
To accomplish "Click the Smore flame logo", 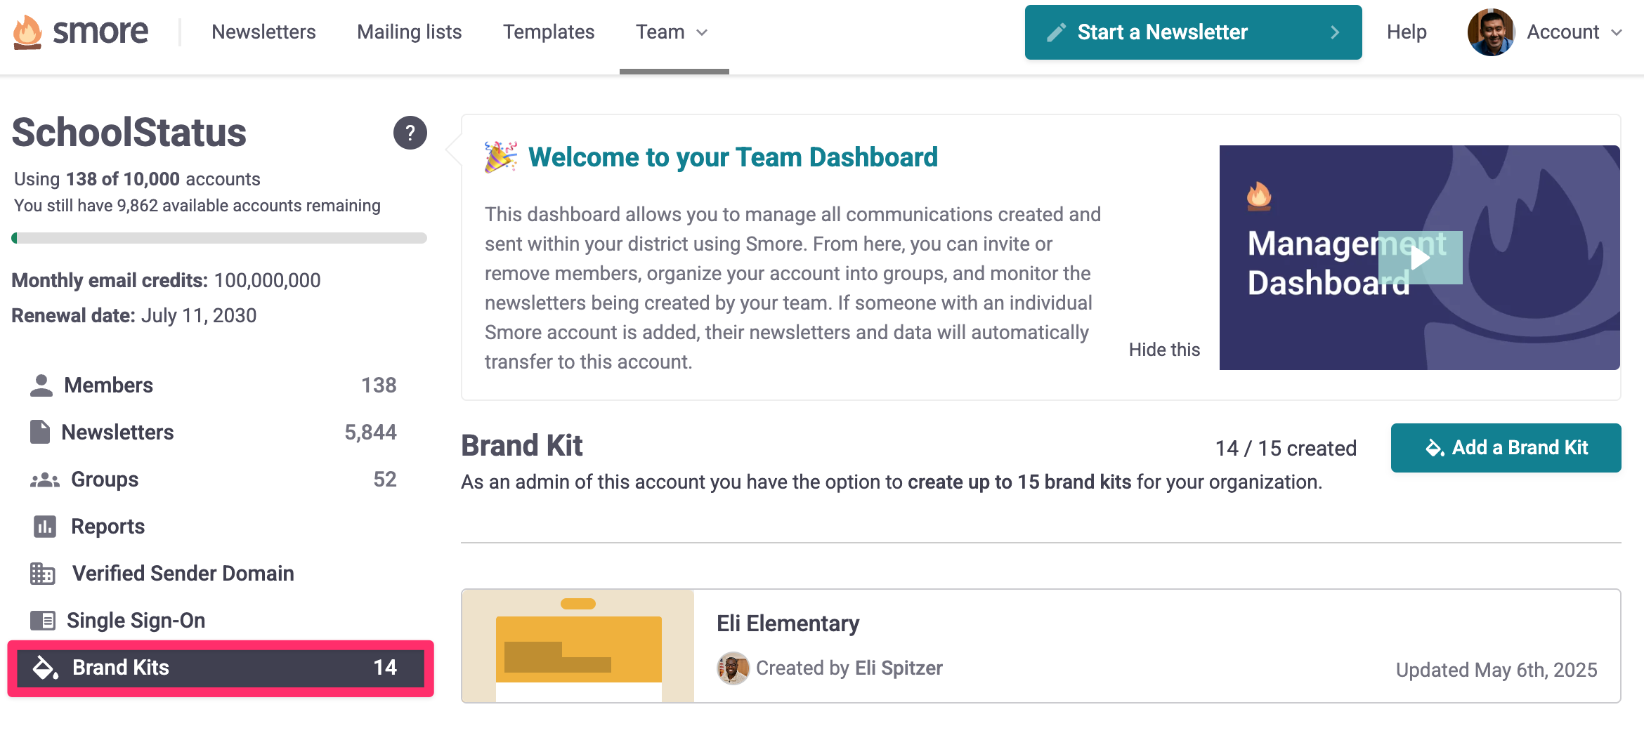I will click(27, 32).
